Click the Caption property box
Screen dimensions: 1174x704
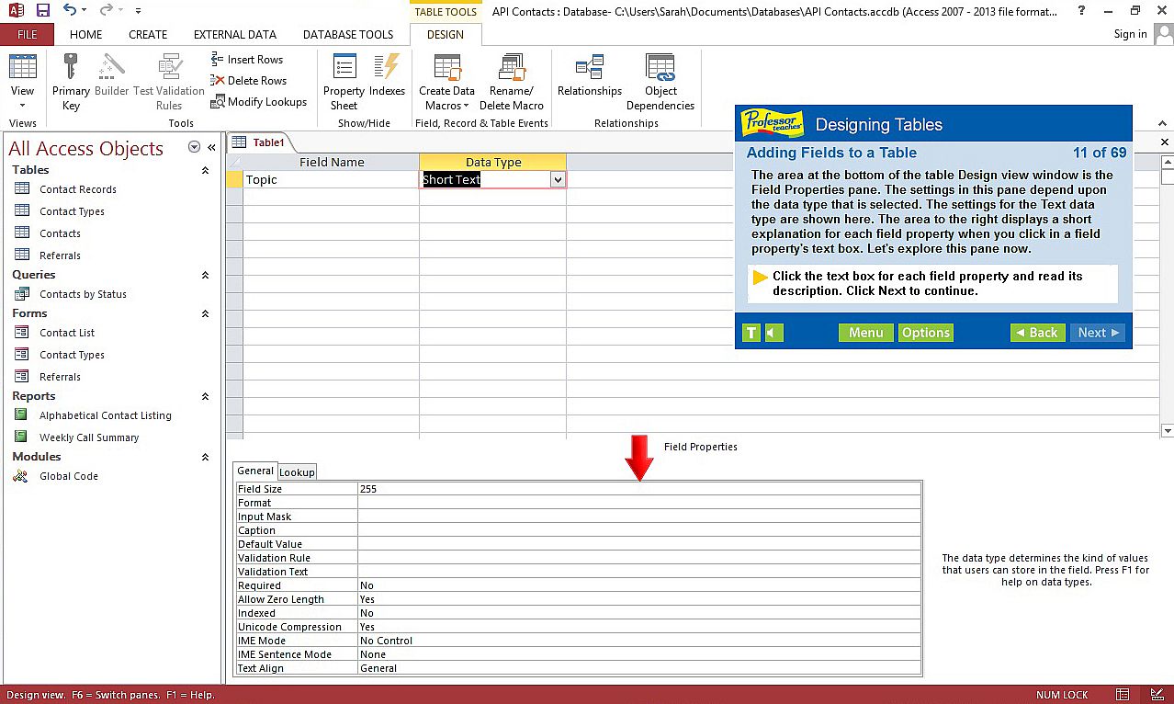(x=639, y=530)
